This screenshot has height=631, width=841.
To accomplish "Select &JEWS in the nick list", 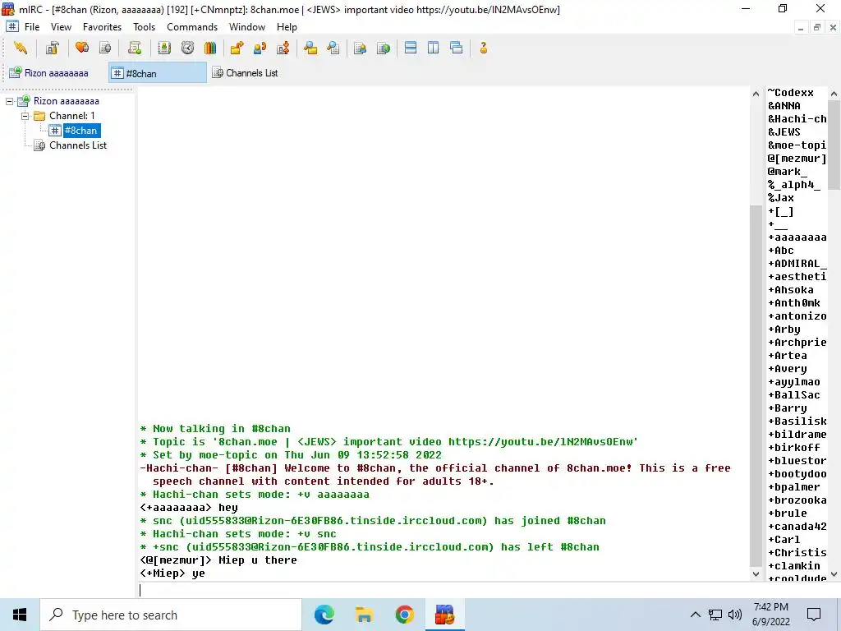I will (x=784, y=132).
